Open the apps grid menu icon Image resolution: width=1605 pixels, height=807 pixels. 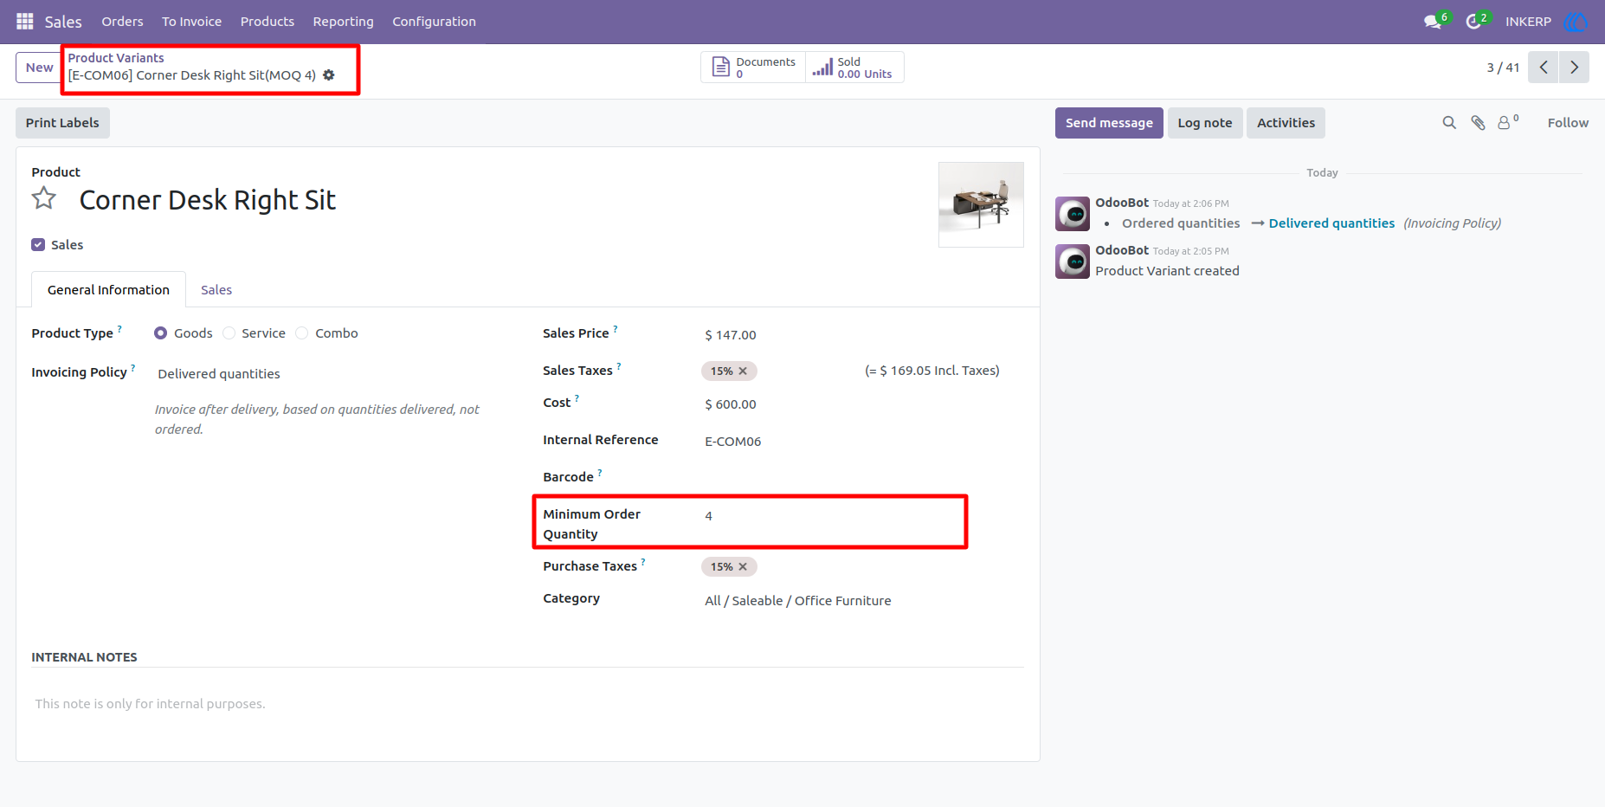[25, 21]
